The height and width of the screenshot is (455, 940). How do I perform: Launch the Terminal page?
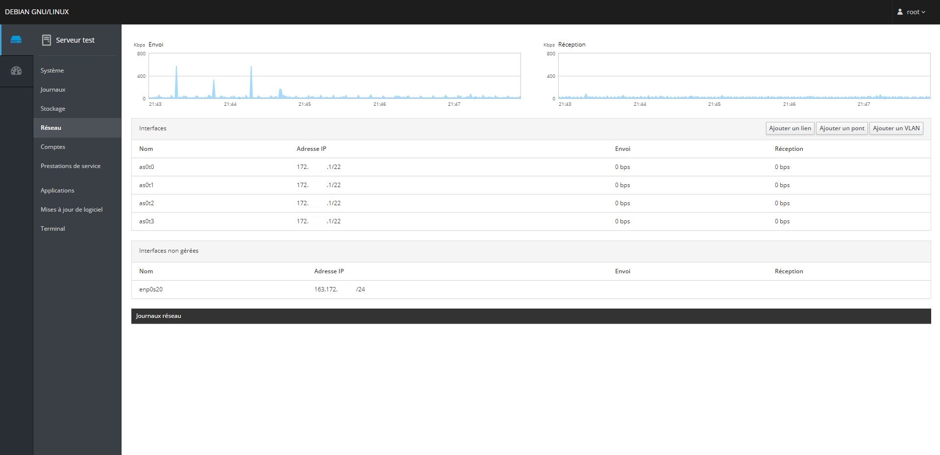pos(53,229)
